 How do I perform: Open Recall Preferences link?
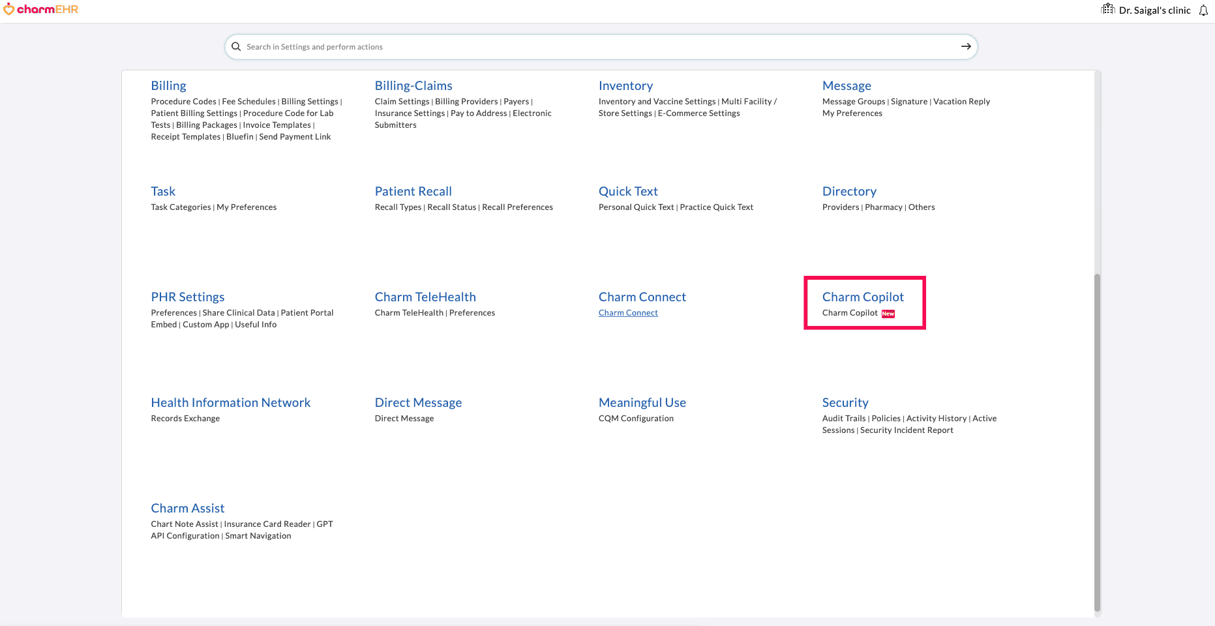point(517,207)
